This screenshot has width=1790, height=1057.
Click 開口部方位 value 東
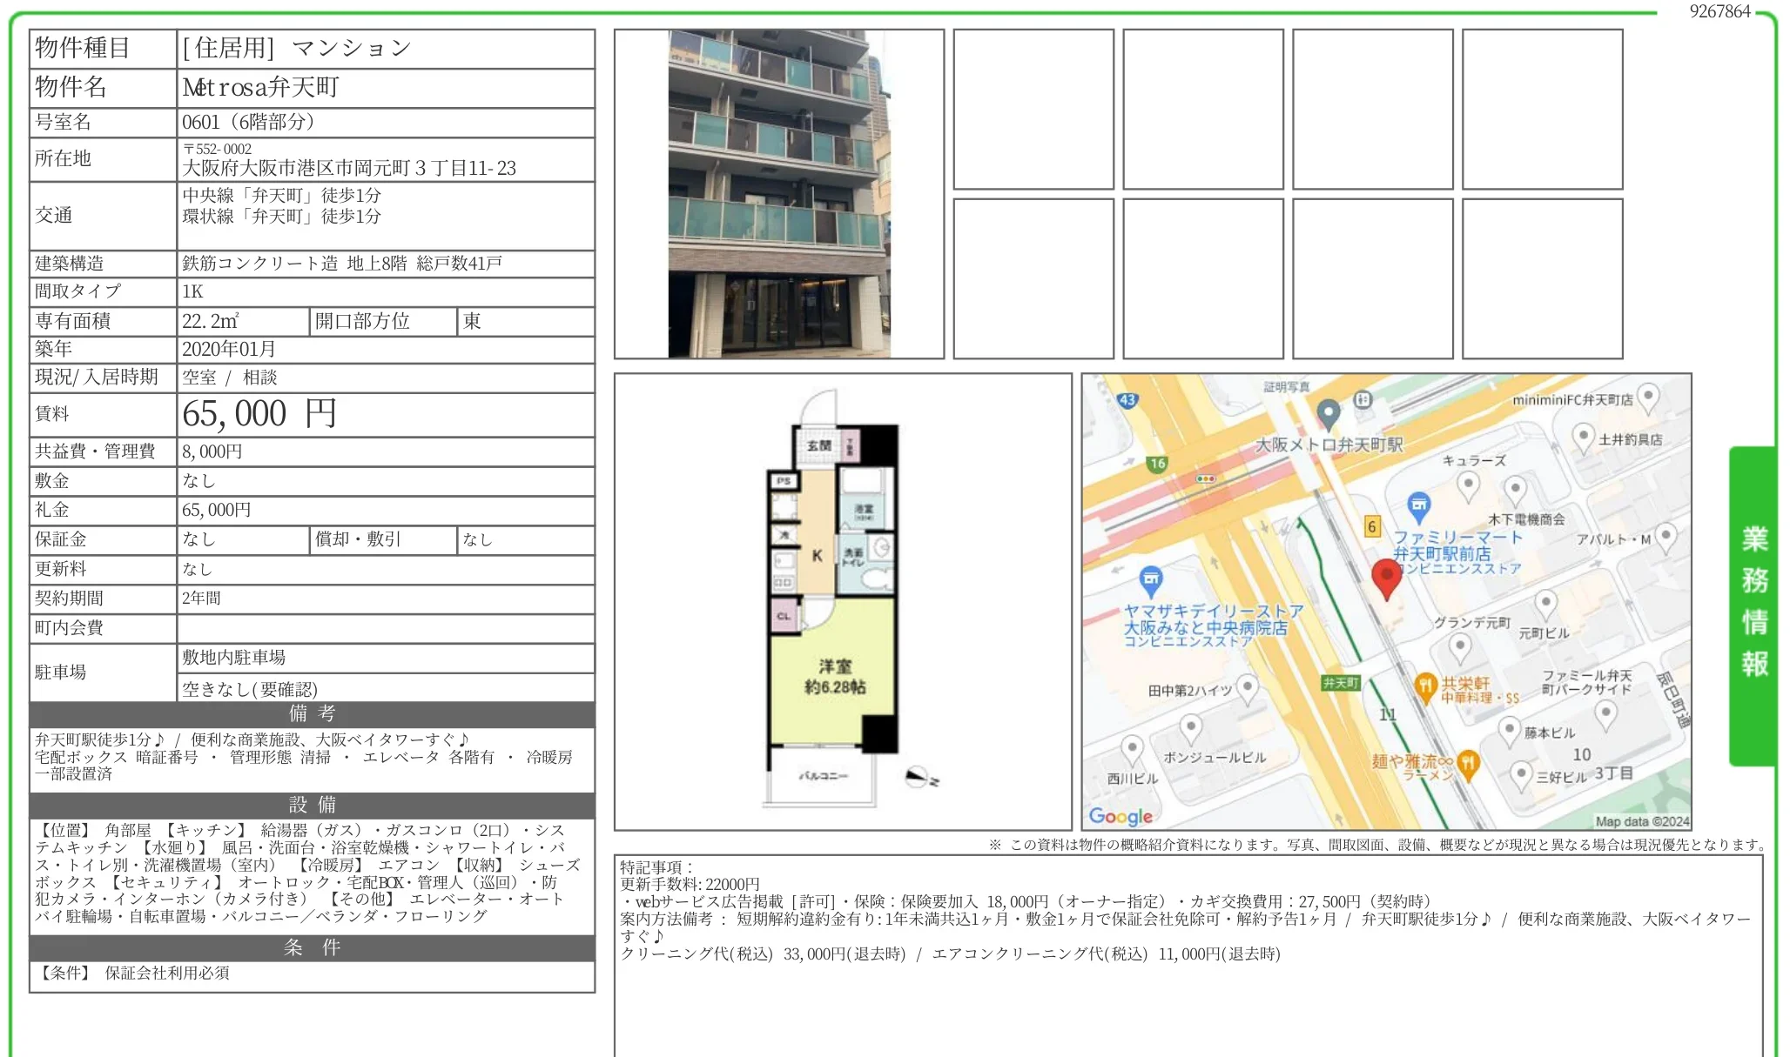[472, 321]
